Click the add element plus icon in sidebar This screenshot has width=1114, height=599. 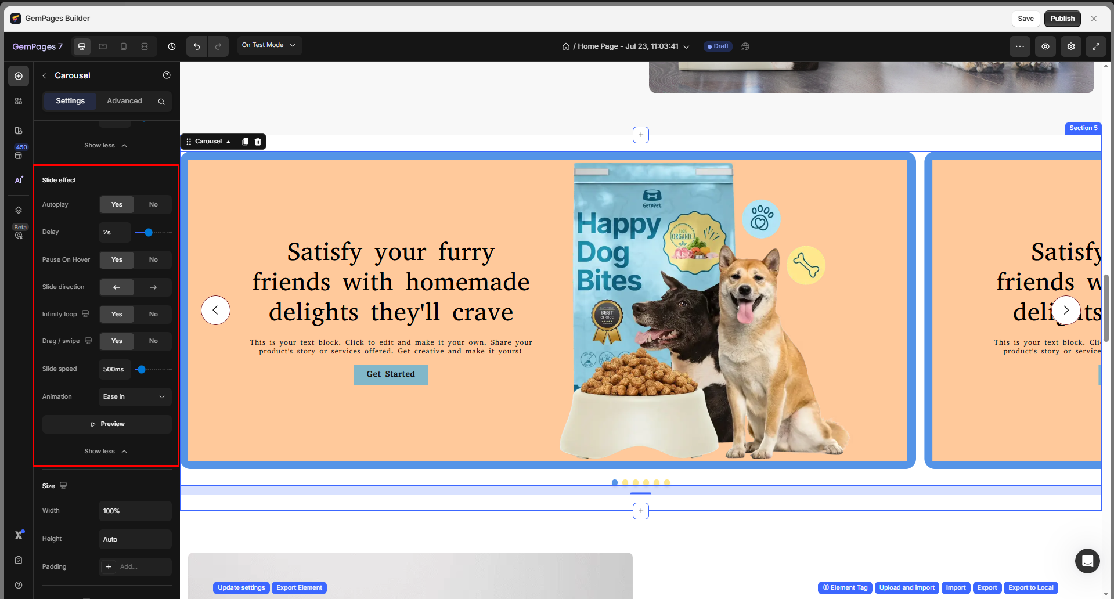pos(19,76)
